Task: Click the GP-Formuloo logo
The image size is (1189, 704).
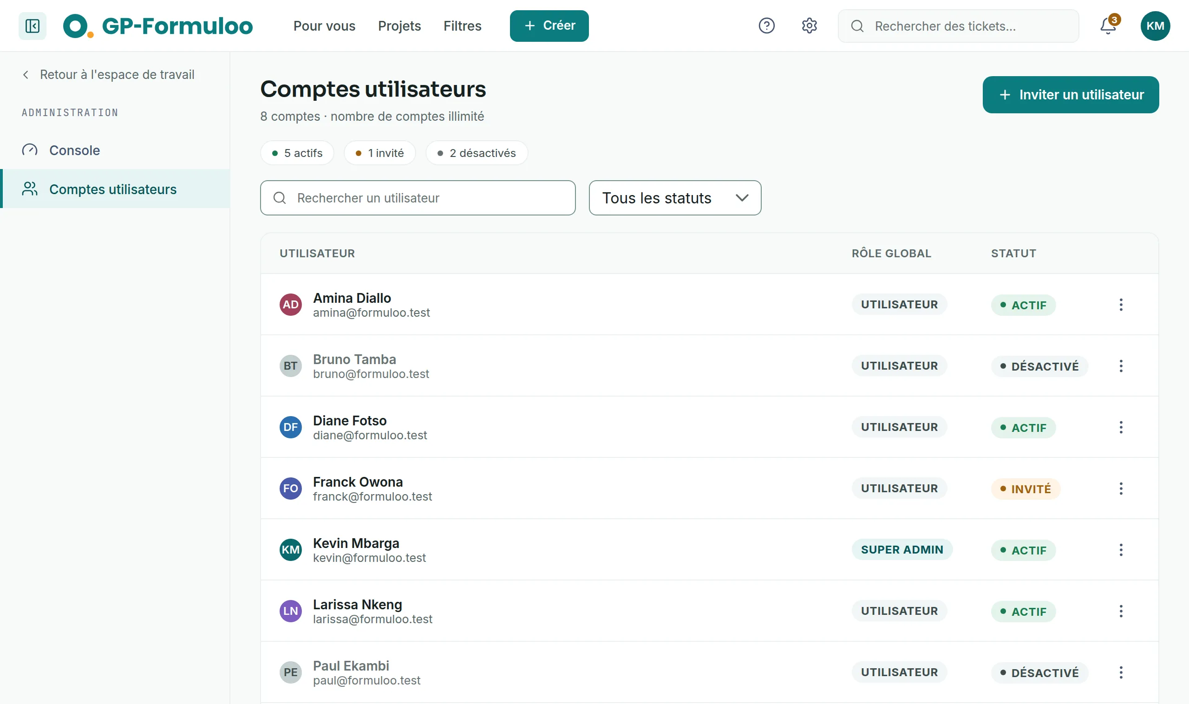Action: coord(158,26)
